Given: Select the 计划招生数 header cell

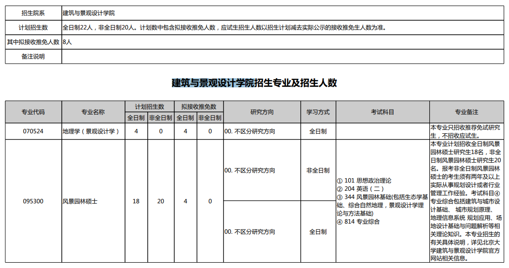Looking at the screenshot, I should pyautogui.click(x=149, y=106).
